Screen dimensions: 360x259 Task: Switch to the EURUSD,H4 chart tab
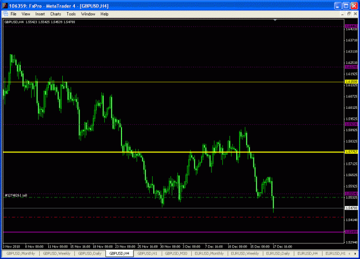point(308,253)
